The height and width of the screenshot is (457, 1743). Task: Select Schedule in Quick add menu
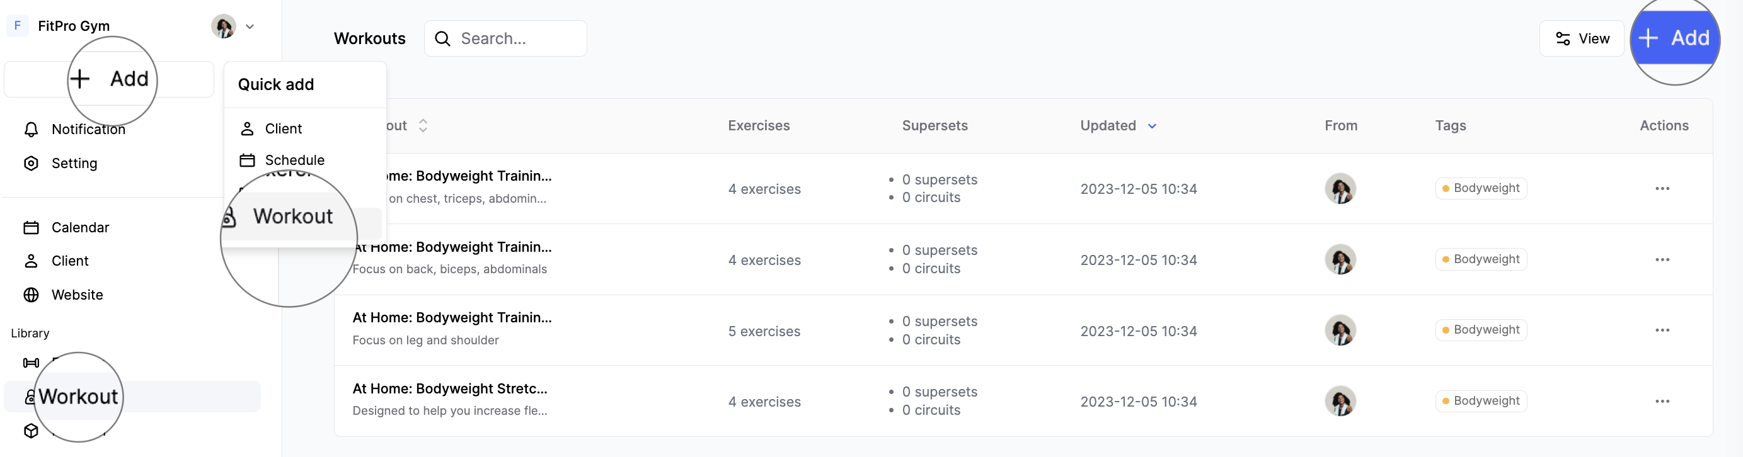294,161
